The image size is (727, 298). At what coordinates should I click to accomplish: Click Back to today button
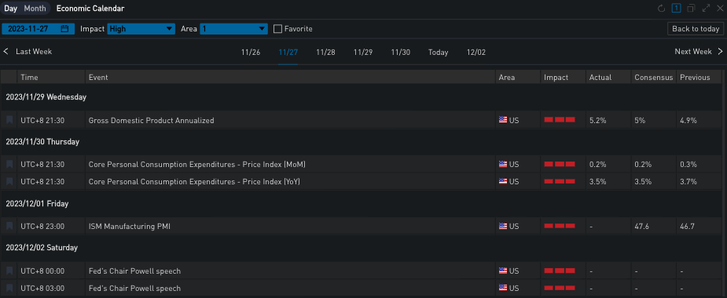pyautogui.click(x=696, y=29)
